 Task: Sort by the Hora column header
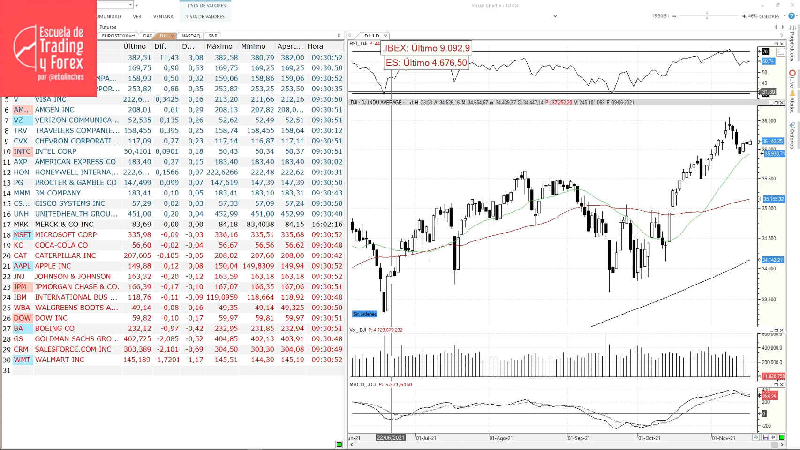click(x=325, y=46)
